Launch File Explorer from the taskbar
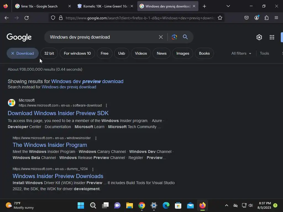283x212 pixels. click(x=129, y=205)
